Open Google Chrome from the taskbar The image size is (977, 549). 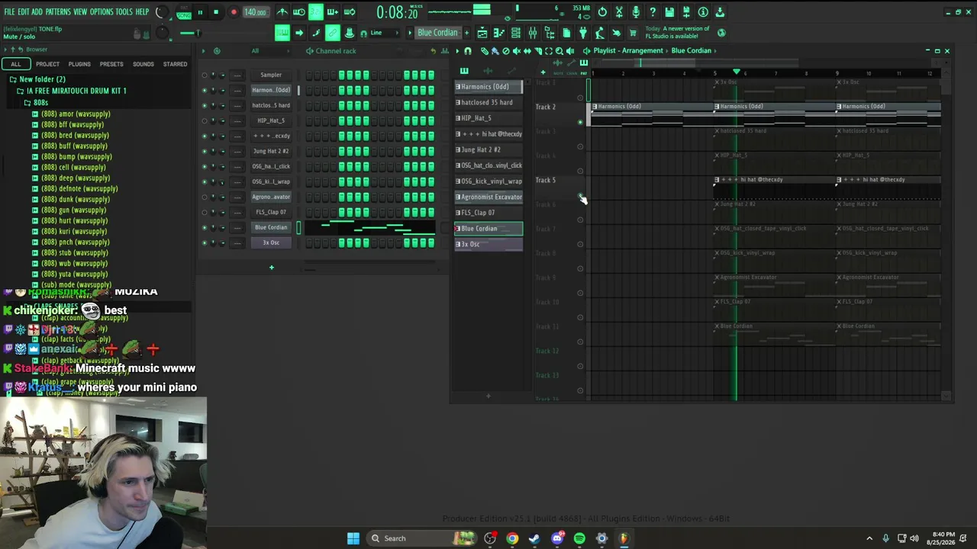(512, 538)
